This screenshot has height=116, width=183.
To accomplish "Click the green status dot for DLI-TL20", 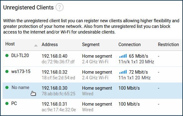I will click(x=7, y=55).
